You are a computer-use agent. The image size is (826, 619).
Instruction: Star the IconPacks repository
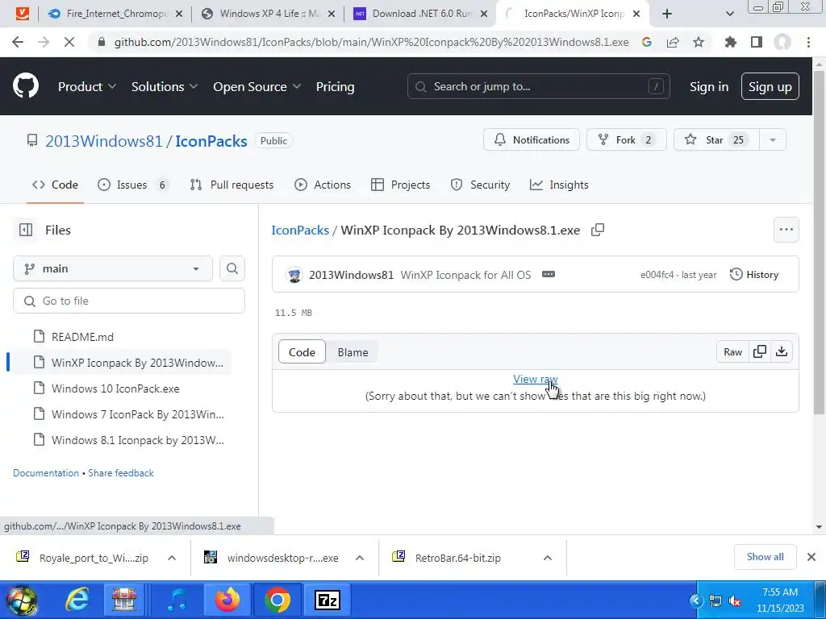coord(716,140)
